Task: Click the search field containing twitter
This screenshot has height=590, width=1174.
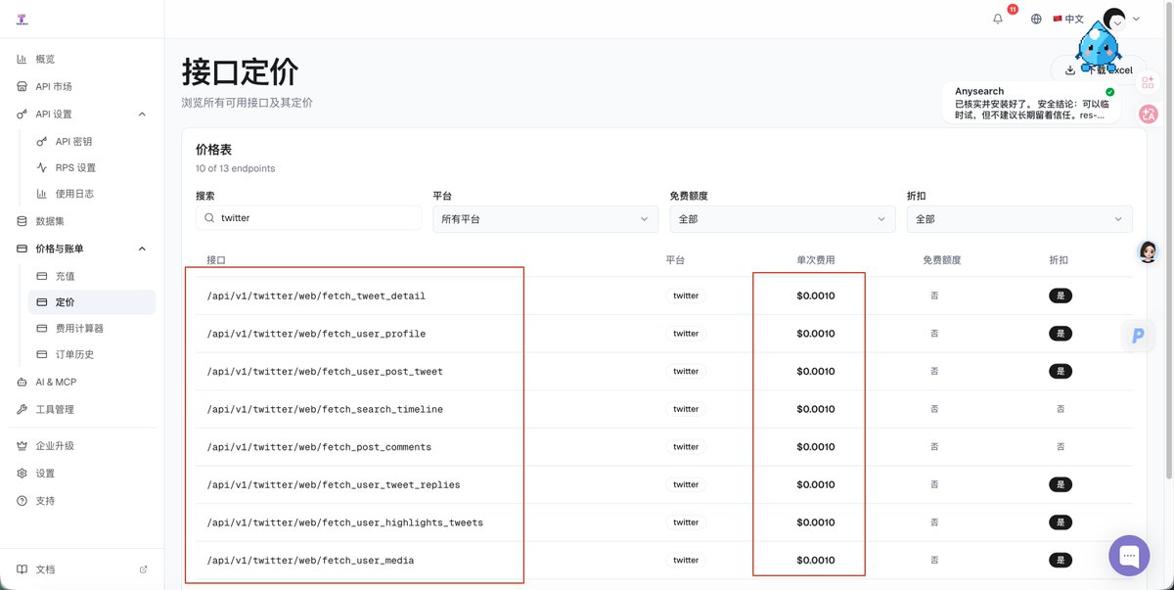Action: (x=308, y=218)
